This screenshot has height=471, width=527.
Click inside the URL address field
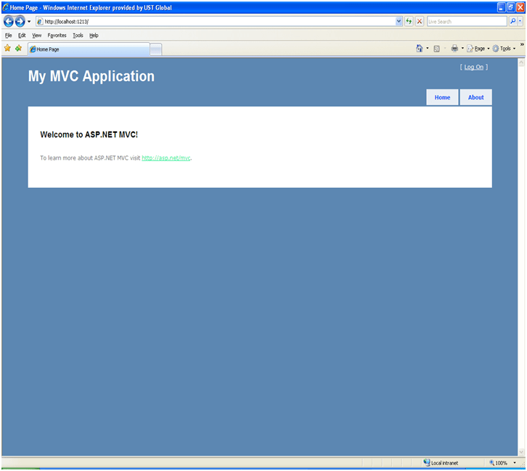click(218, 22)
